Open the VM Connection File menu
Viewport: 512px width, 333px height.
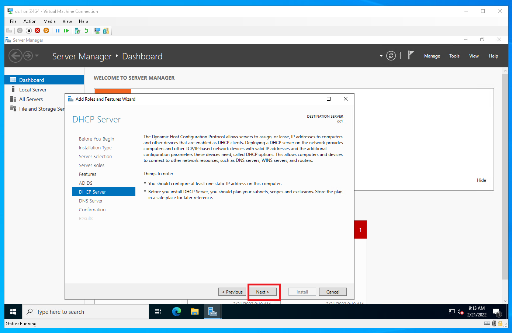pos(13,21)
